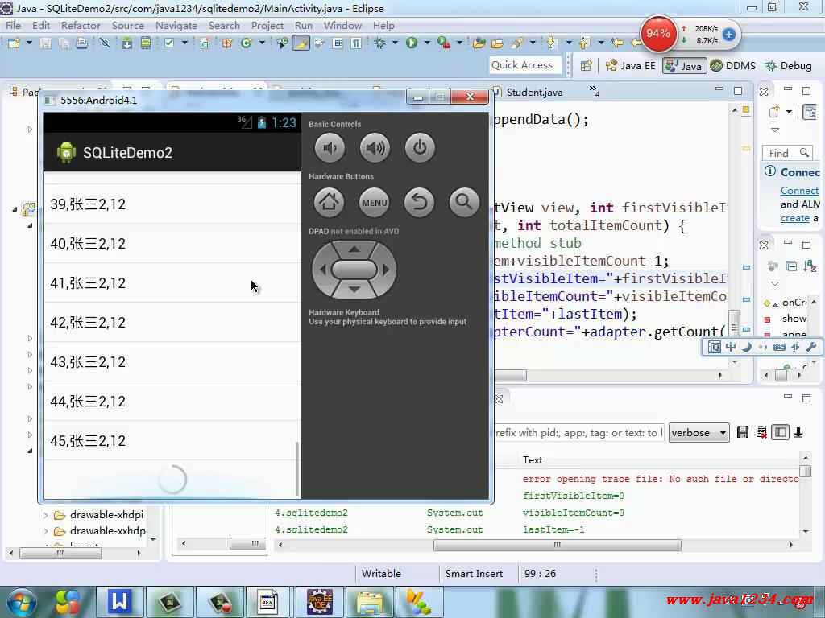Click the emulator power button
Viewport: 825px width, 618px height.
pyautogui.click(x=420, y=148)
